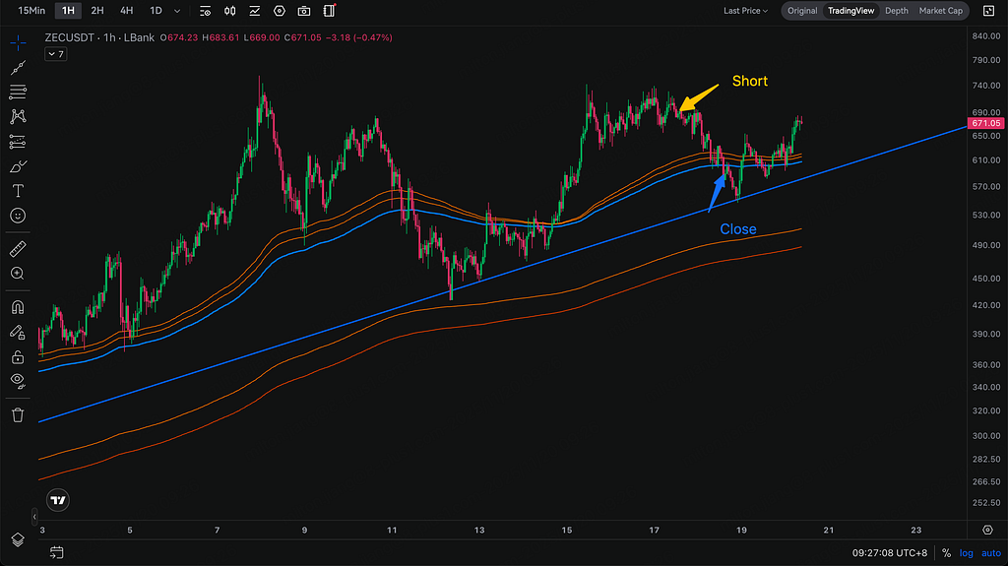Select the trend line drawing tool
This screenshot has width=1008, height=566.
tap(18, 68)
